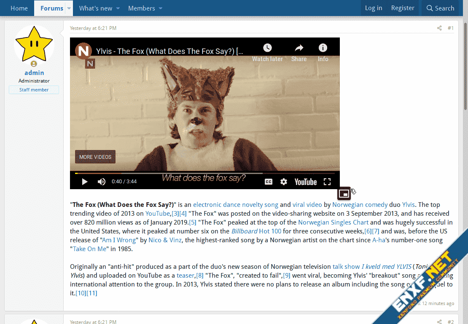Share post #1 via share icon
The width and height of the screenshot is (468, 324).
(439, 28)
